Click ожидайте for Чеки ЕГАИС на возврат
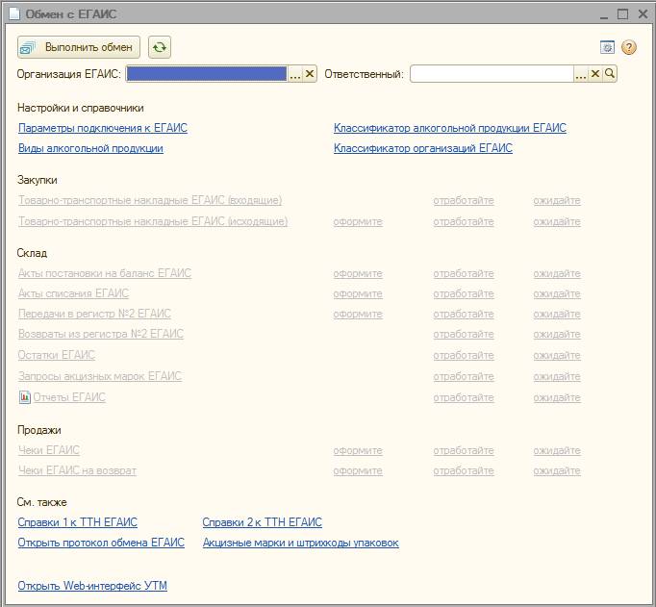 tap(557, 471)
